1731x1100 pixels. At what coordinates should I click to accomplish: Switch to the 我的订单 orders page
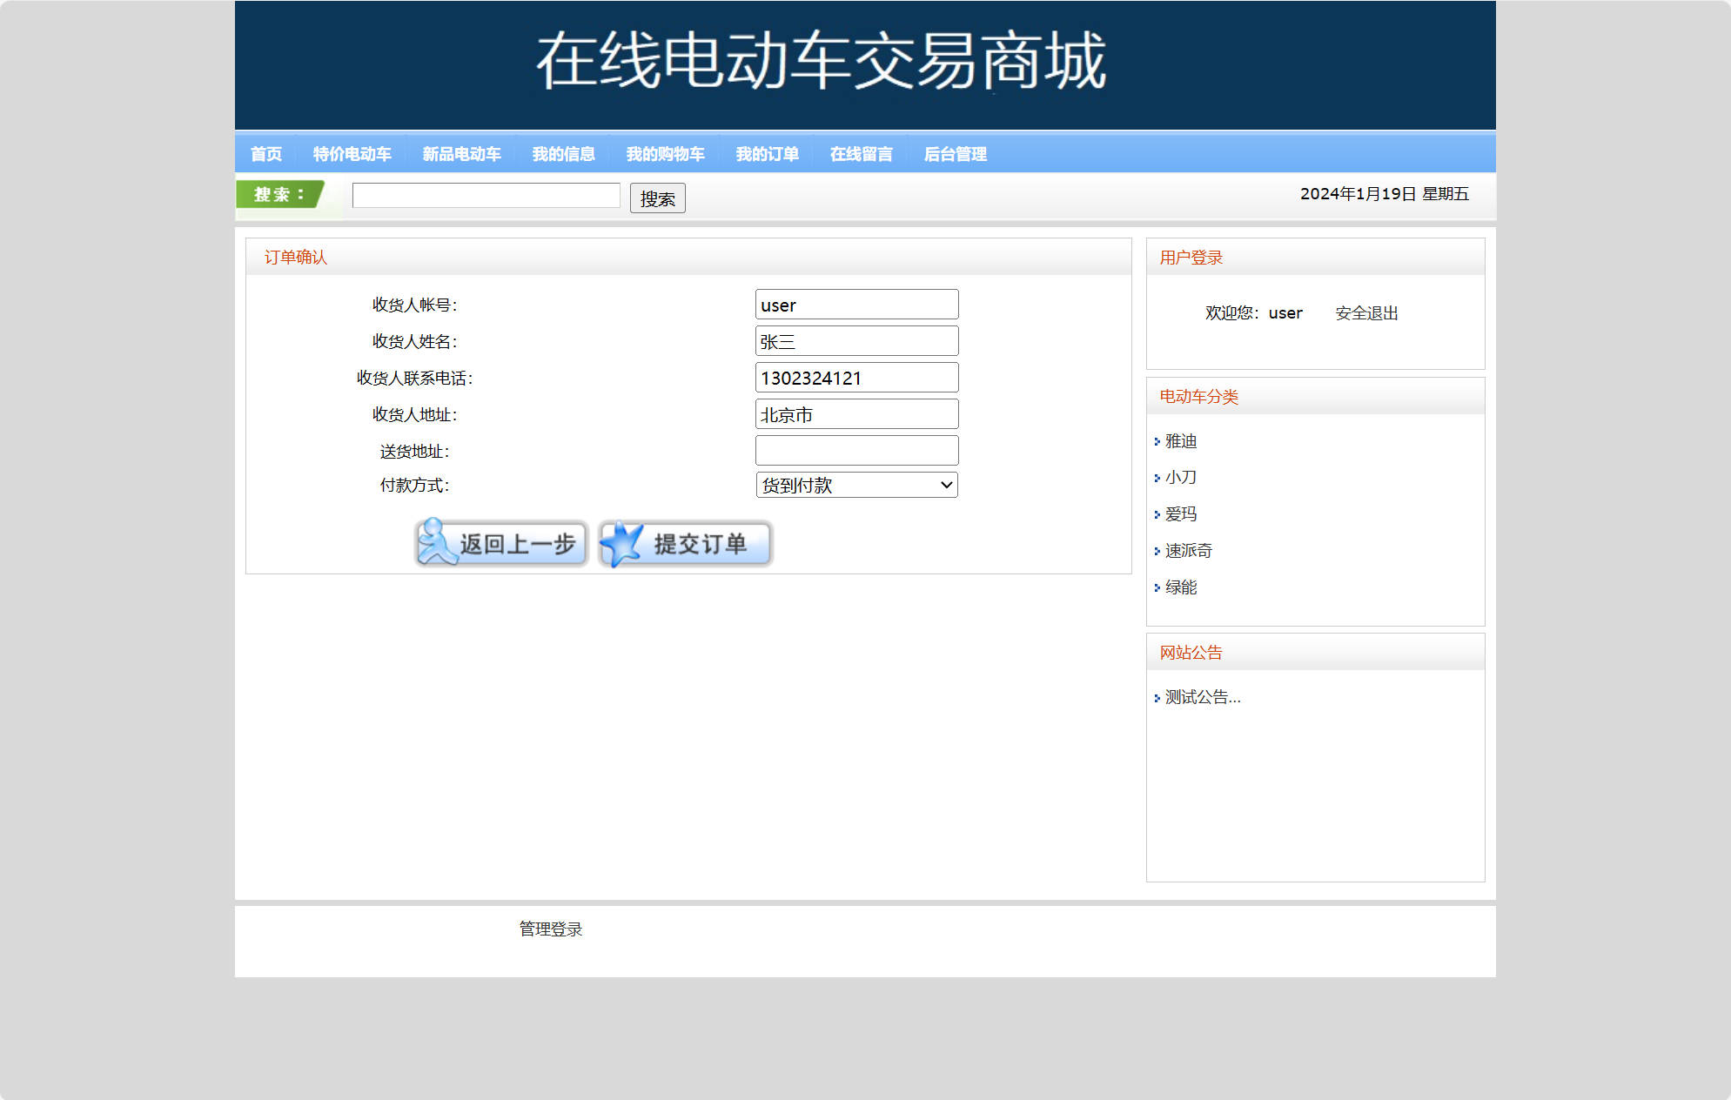pos(768,154)
